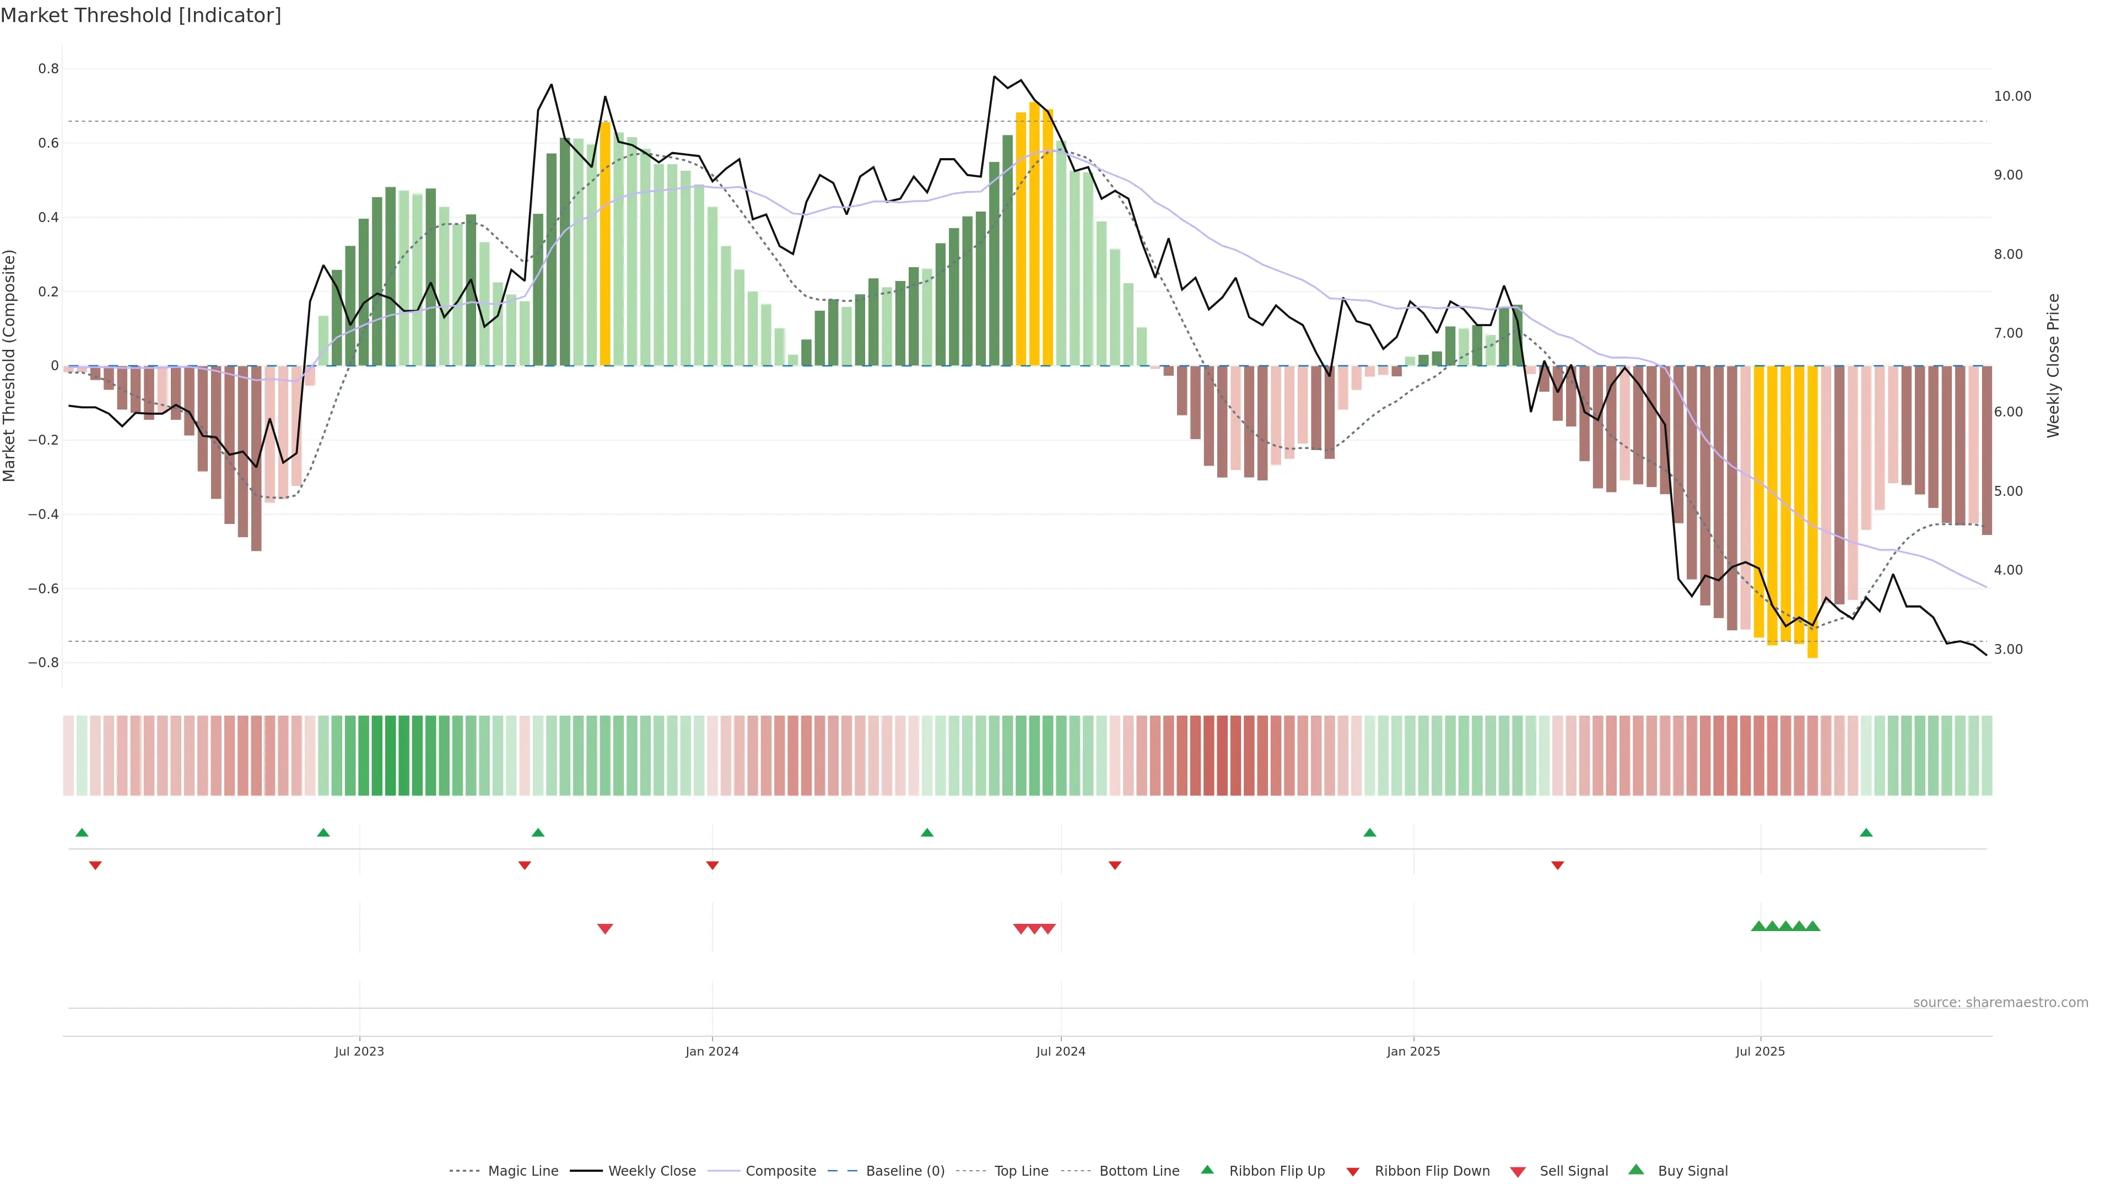Click the first green ribbon flip up marker

[82, 833]
